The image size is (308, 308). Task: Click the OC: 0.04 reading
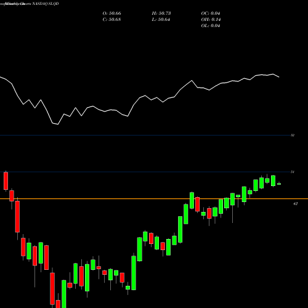pyautogui.click(x=211, y=14)
